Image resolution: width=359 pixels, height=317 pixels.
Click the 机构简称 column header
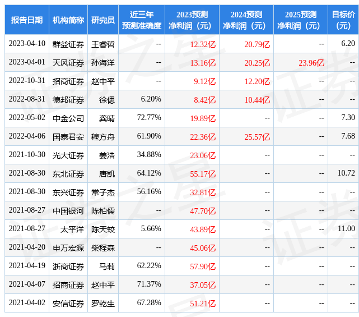pos(68,20)
